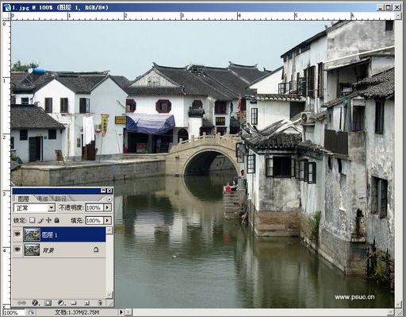Click the document window icon in title bar
Viewport: 406px width, 317px height.
(7, 7)
